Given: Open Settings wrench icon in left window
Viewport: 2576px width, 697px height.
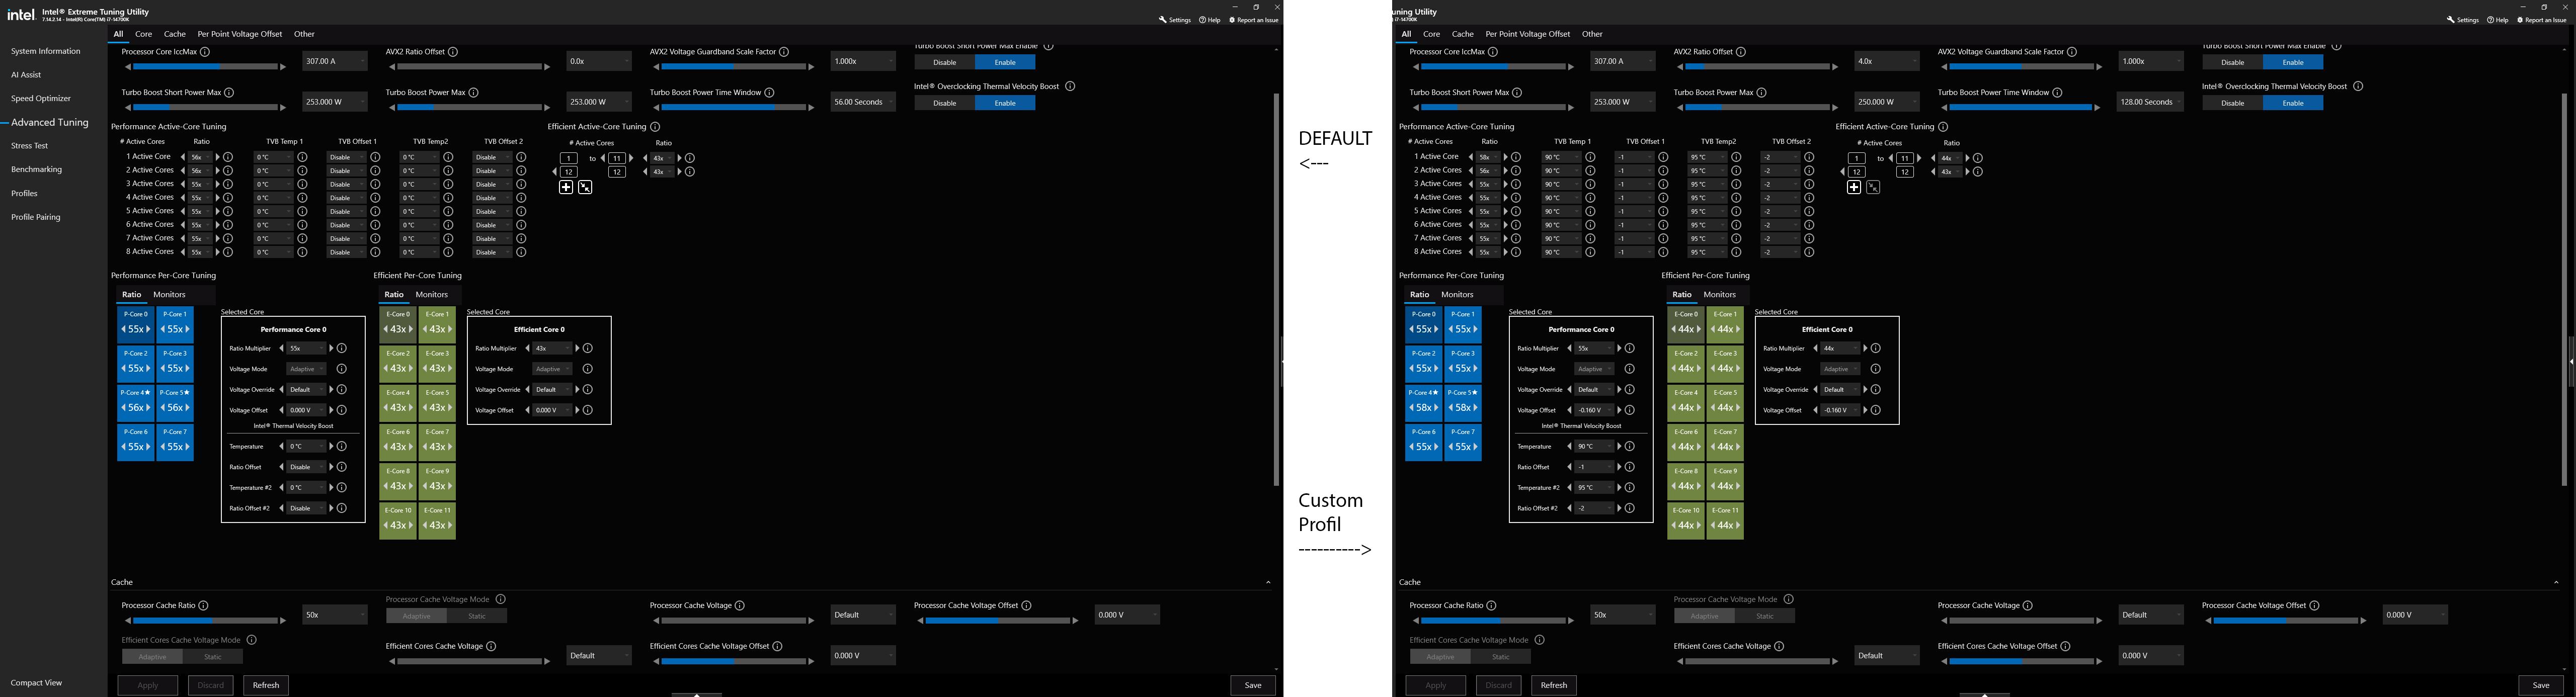Looking at the screenshot, I should tap(1162, 20).
